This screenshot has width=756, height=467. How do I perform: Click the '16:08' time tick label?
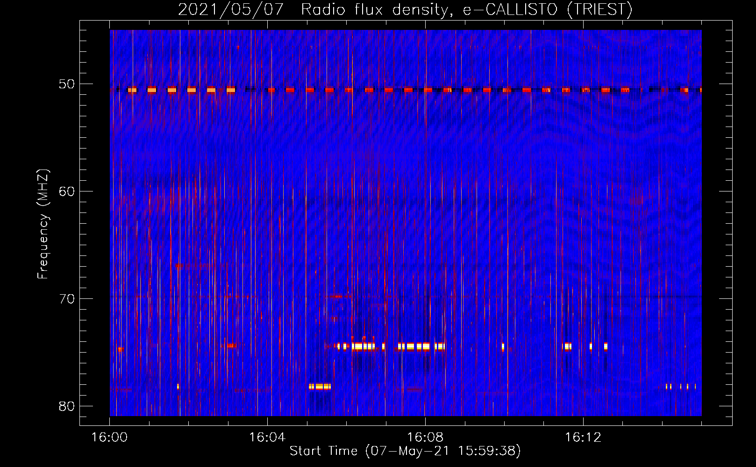tap(425, 438)
